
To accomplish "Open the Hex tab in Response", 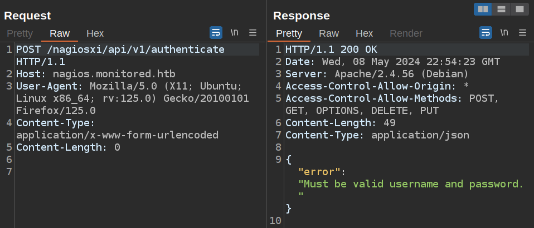I will click(364, 33).
